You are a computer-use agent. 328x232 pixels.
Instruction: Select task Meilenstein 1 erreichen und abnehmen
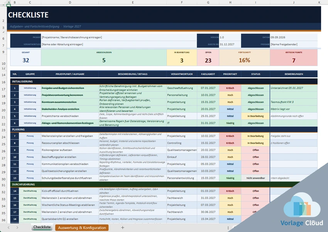pos(70,198)
